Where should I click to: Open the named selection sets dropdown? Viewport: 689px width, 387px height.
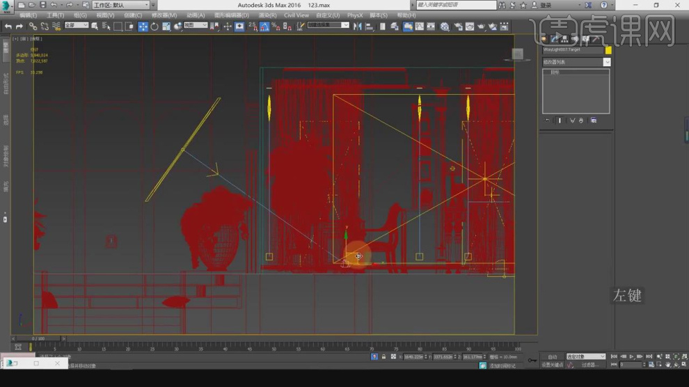[x=328, y=26]
